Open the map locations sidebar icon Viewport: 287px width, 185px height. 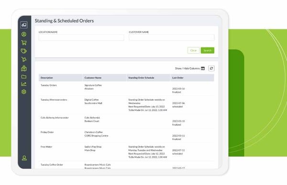[x=24, y=68]
